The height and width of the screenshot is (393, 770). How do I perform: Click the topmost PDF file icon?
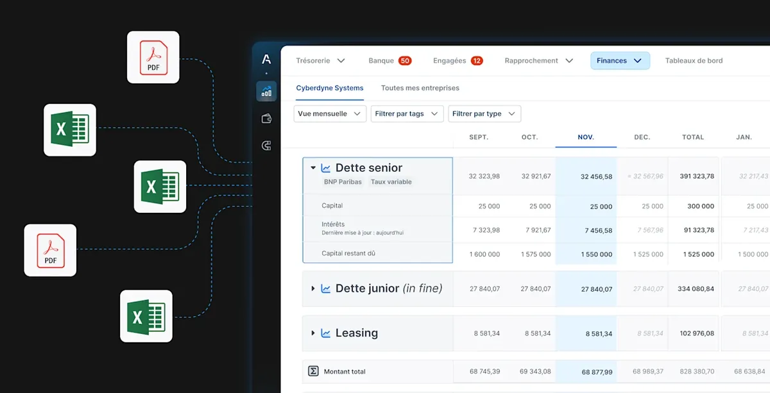[153, 57]
